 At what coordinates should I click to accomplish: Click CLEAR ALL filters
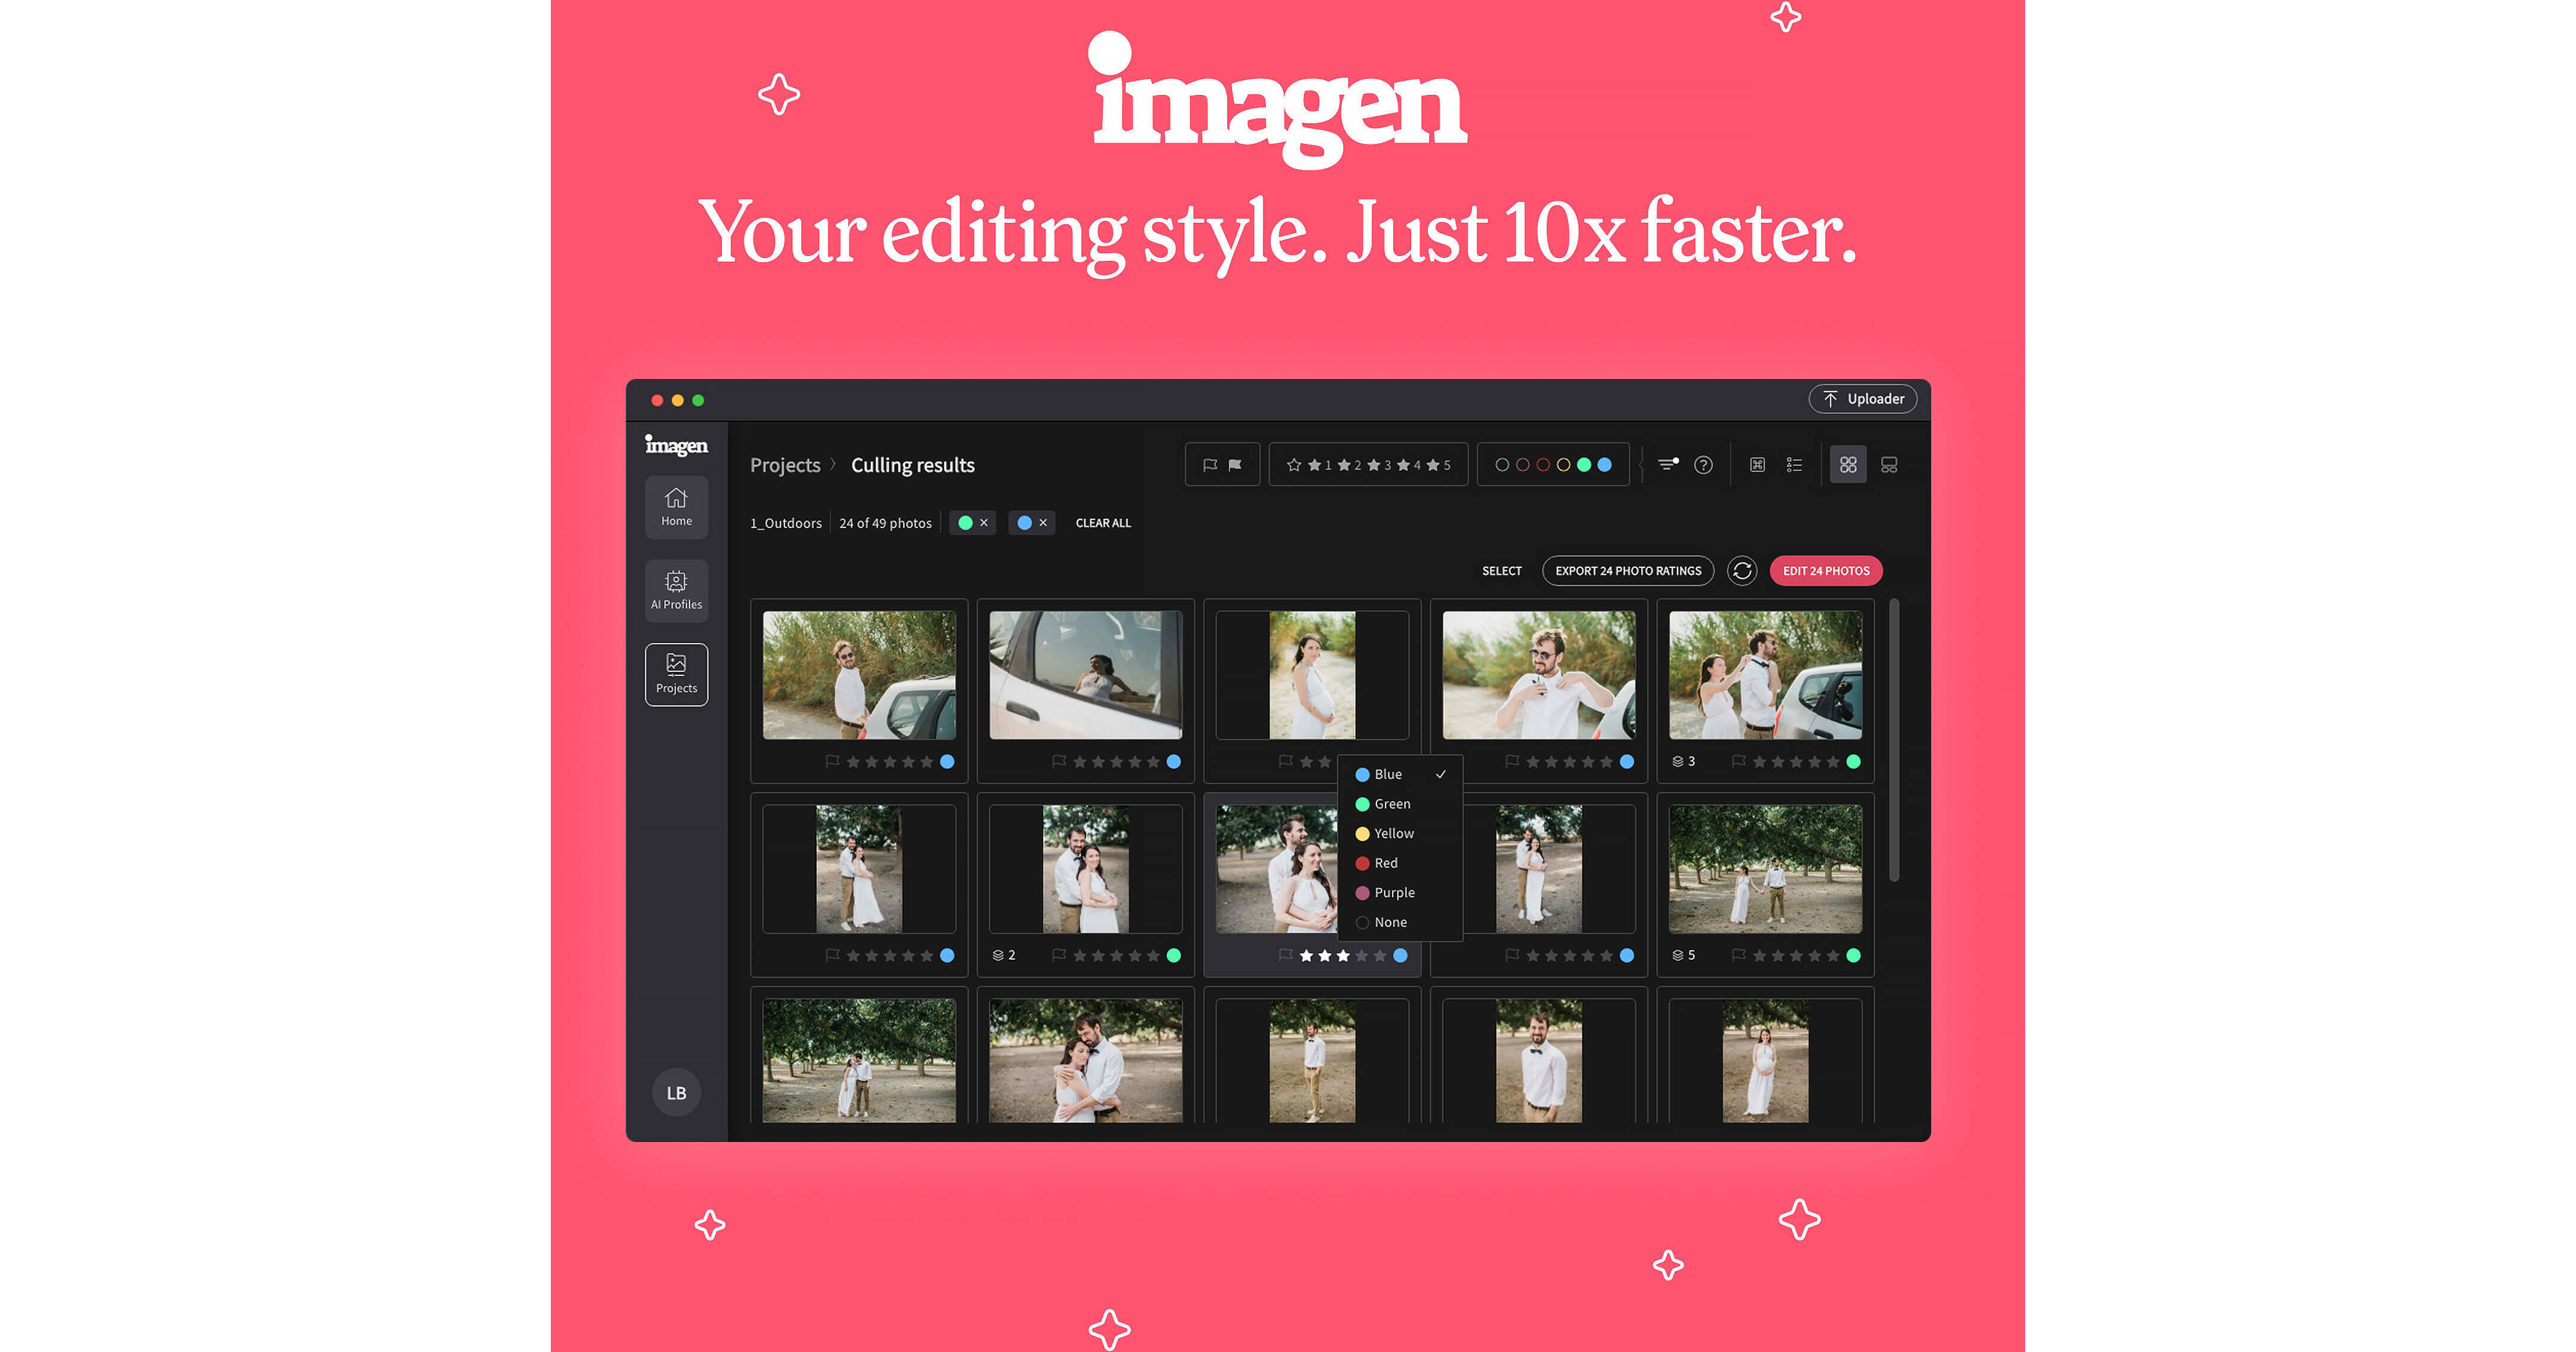(1103, 523)
